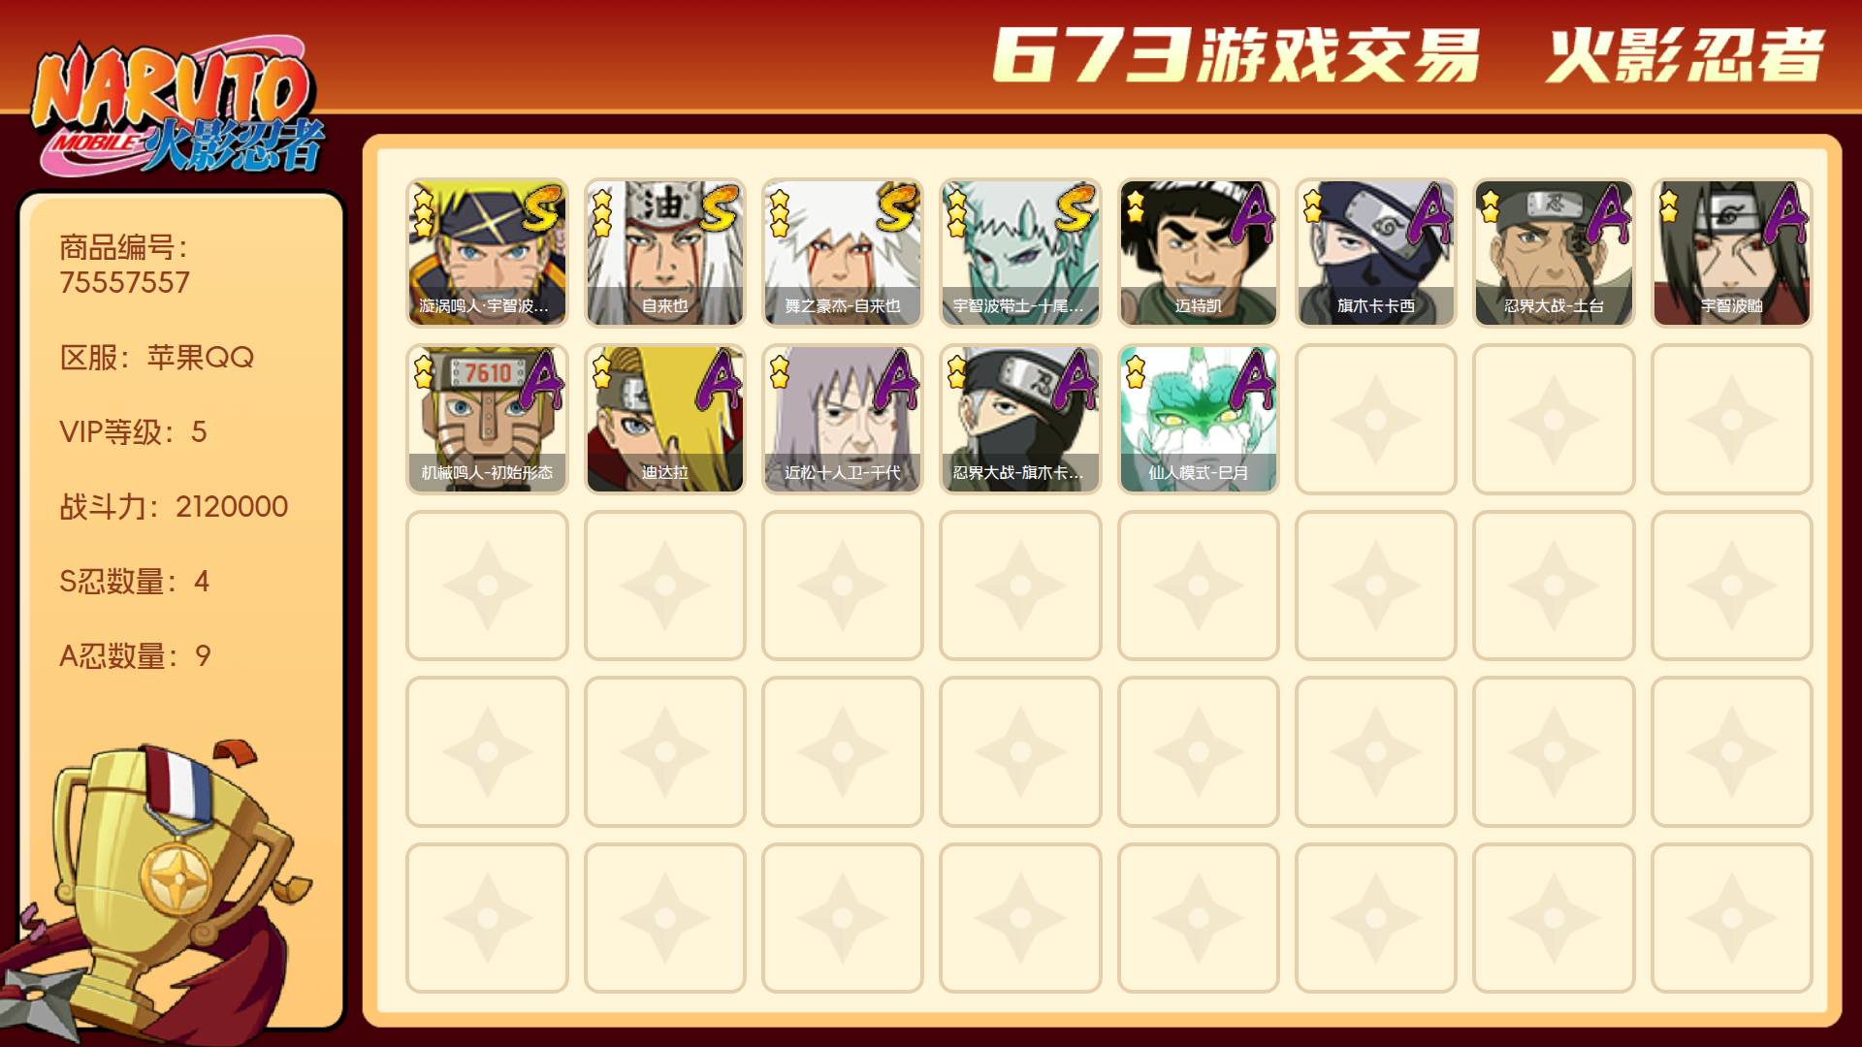
Task: Click the 忍界大战-旗木卡卡西 ninja portrait
Action: [x=1020, y=419]
